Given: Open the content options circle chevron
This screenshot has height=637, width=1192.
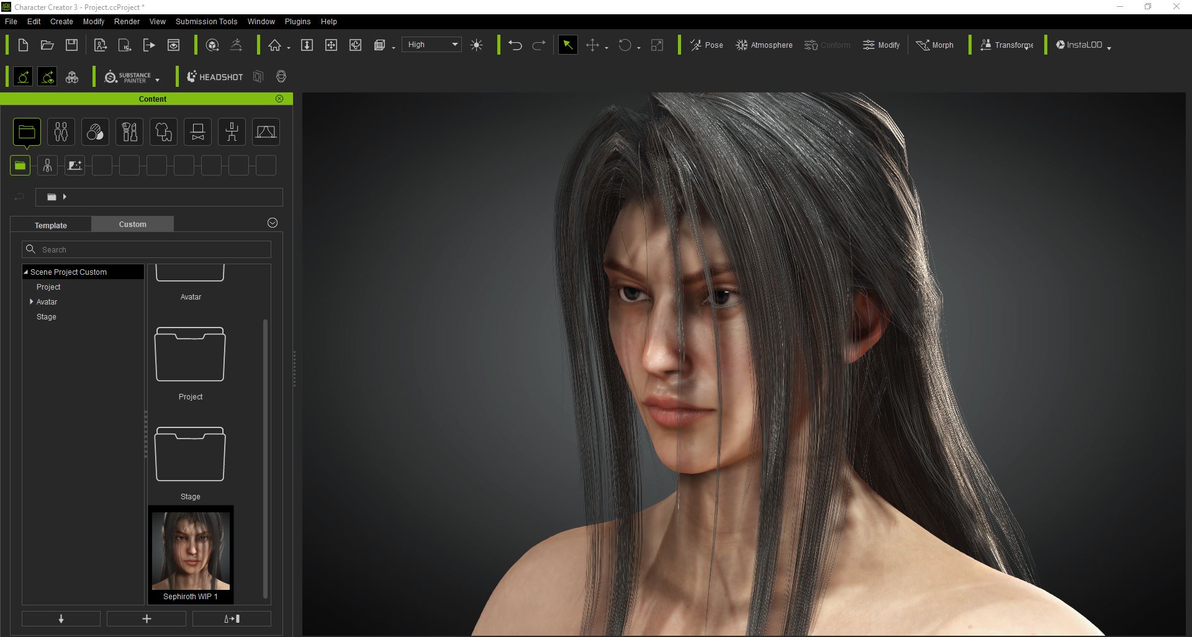Looking at the screenshot, I should pos(273,223).
